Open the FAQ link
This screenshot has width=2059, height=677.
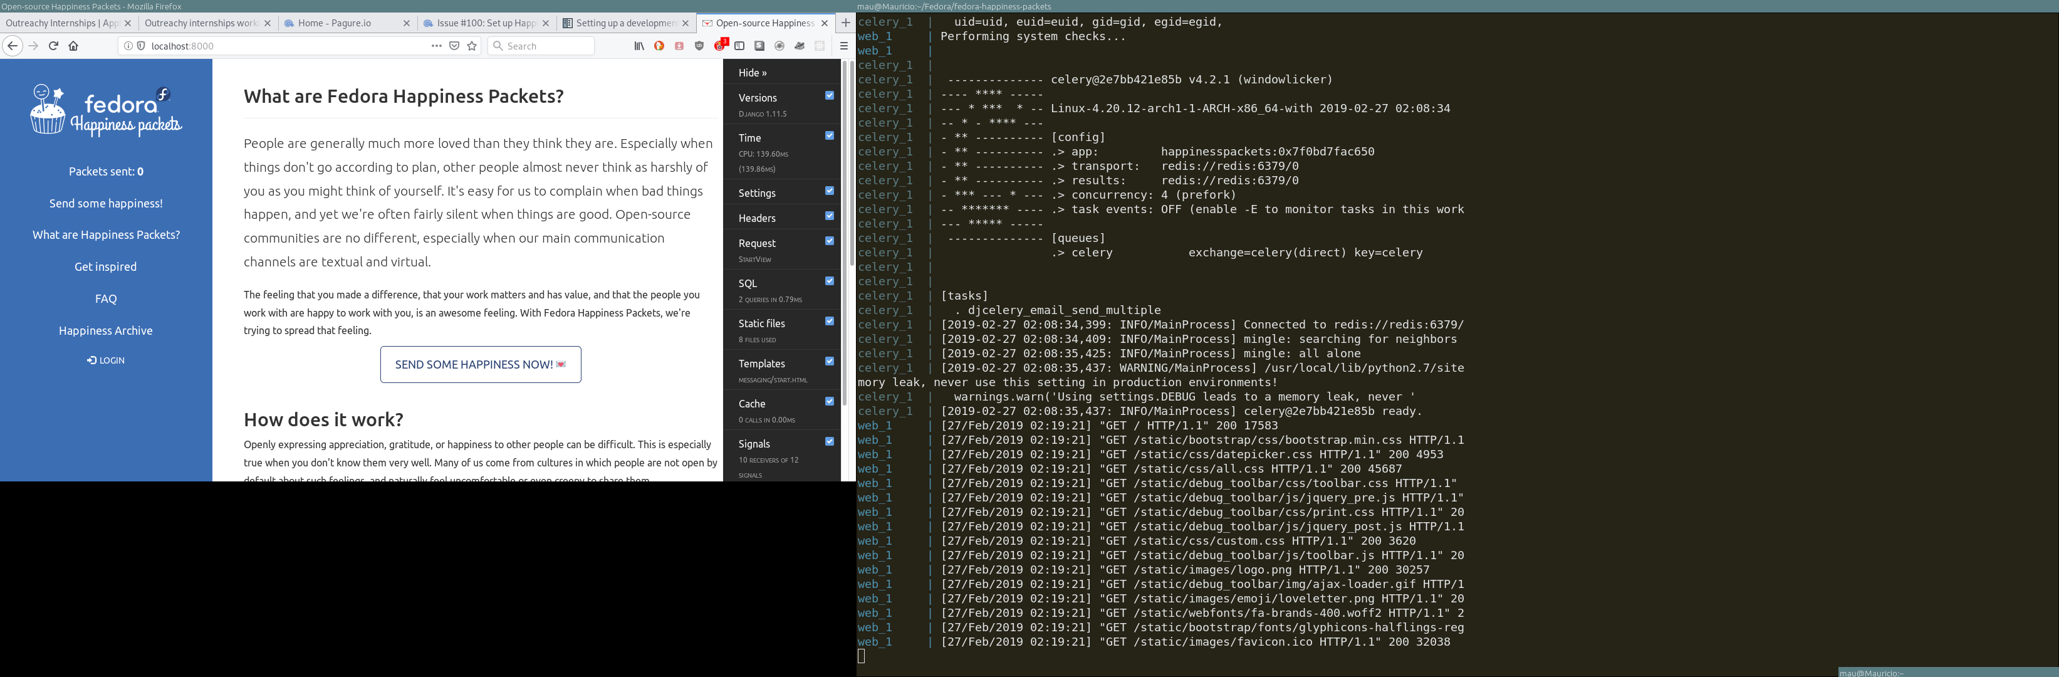pos(107,299)
